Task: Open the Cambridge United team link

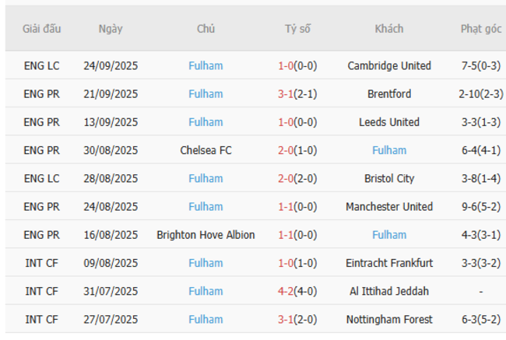Action: (x=389, y=66)
